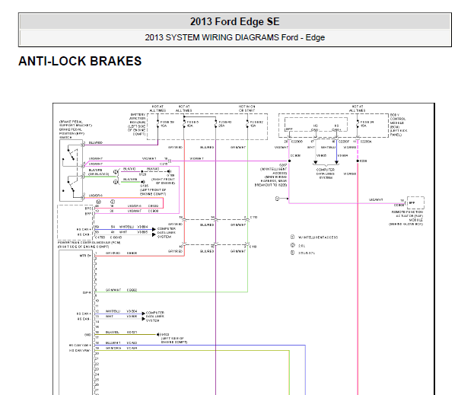Click 'HOT AT ALL TIMES' above the BCM fuse
This screenshot has width=458, height=395.
coord(358,108)
